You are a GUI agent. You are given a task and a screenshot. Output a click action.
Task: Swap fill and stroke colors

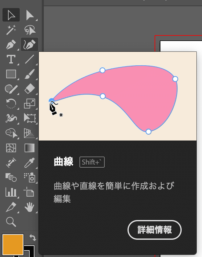coord(33,238)
